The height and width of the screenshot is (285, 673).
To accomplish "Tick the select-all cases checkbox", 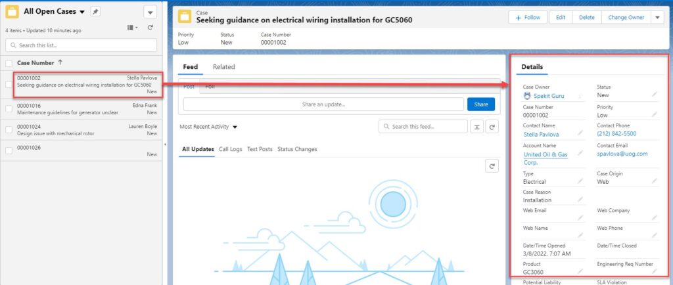I will [x=9, y=64].
